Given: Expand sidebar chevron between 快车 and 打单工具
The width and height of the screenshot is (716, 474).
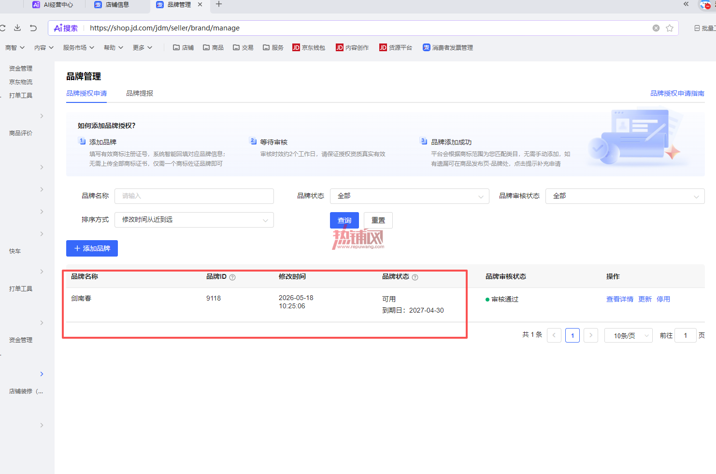Looking at the screenshot, I should coord(42,272).
